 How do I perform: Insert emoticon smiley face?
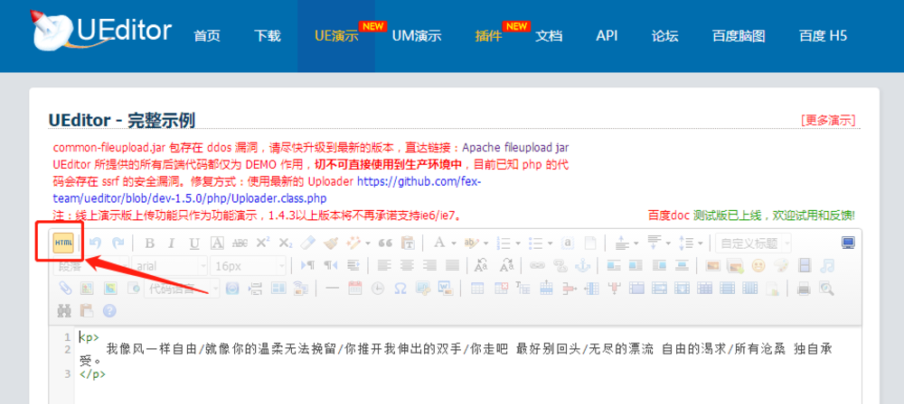758,266
